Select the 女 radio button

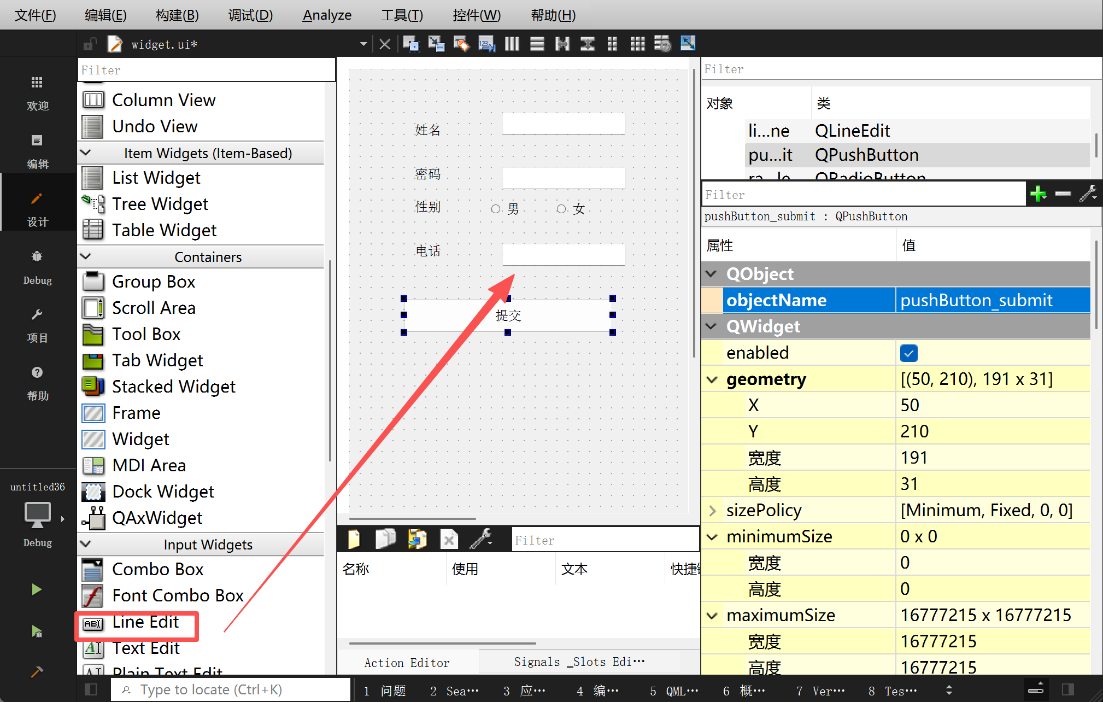click(x=561, y=209)
